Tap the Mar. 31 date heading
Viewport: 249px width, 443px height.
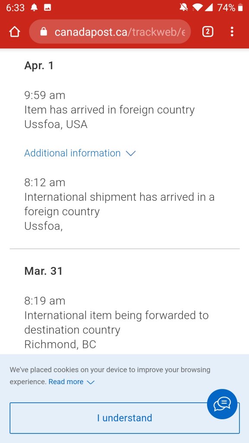click(x=44, y=271)
